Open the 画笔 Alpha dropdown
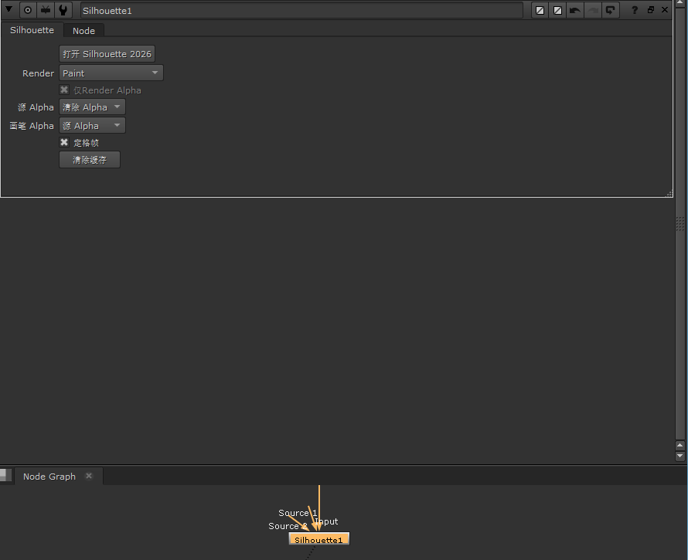688x560 pixels. (92, 126)
